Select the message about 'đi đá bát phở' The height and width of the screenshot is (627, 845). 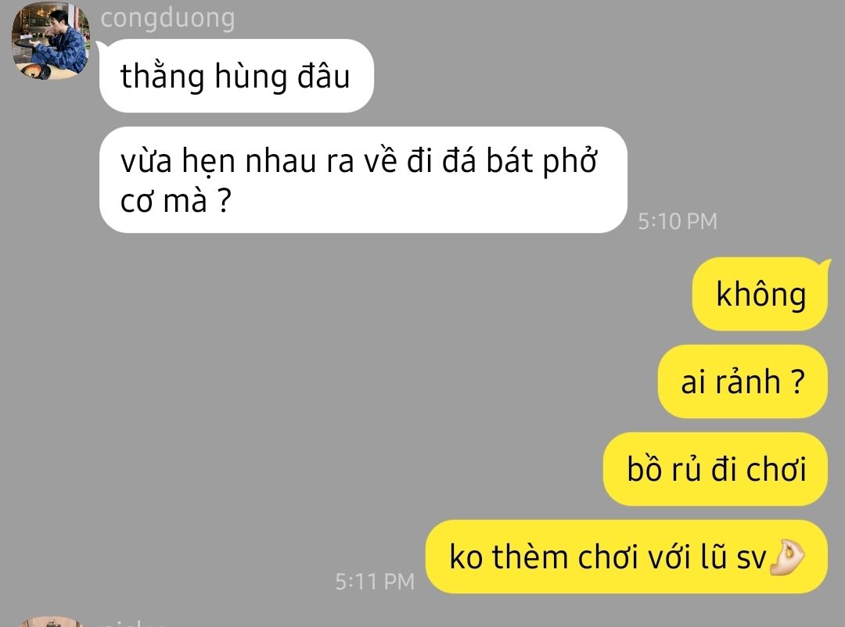(363, 180)
